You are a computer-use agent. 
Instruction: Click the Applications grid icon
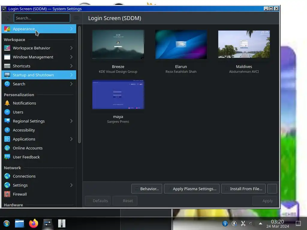pos(7,139)
